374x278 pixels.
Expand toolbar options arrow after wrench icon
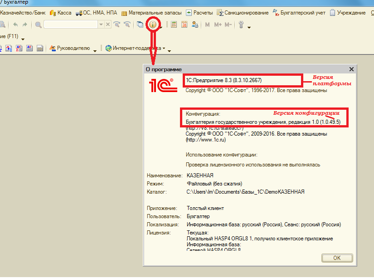click(249, 28)
